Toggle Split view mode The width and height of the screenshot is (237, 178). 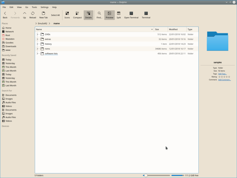click(x=118, y=15)
